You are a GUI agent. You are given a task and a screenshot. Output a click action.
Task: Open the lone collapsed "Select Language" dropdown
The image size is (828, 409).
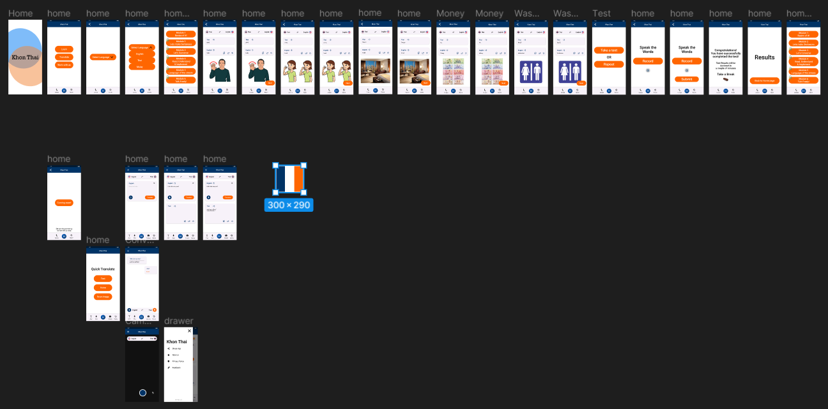[x=103, y=57]
